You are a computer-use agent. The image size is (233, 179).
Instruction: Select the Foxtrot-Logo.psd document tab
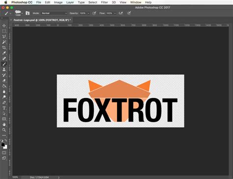coord(42,20)
